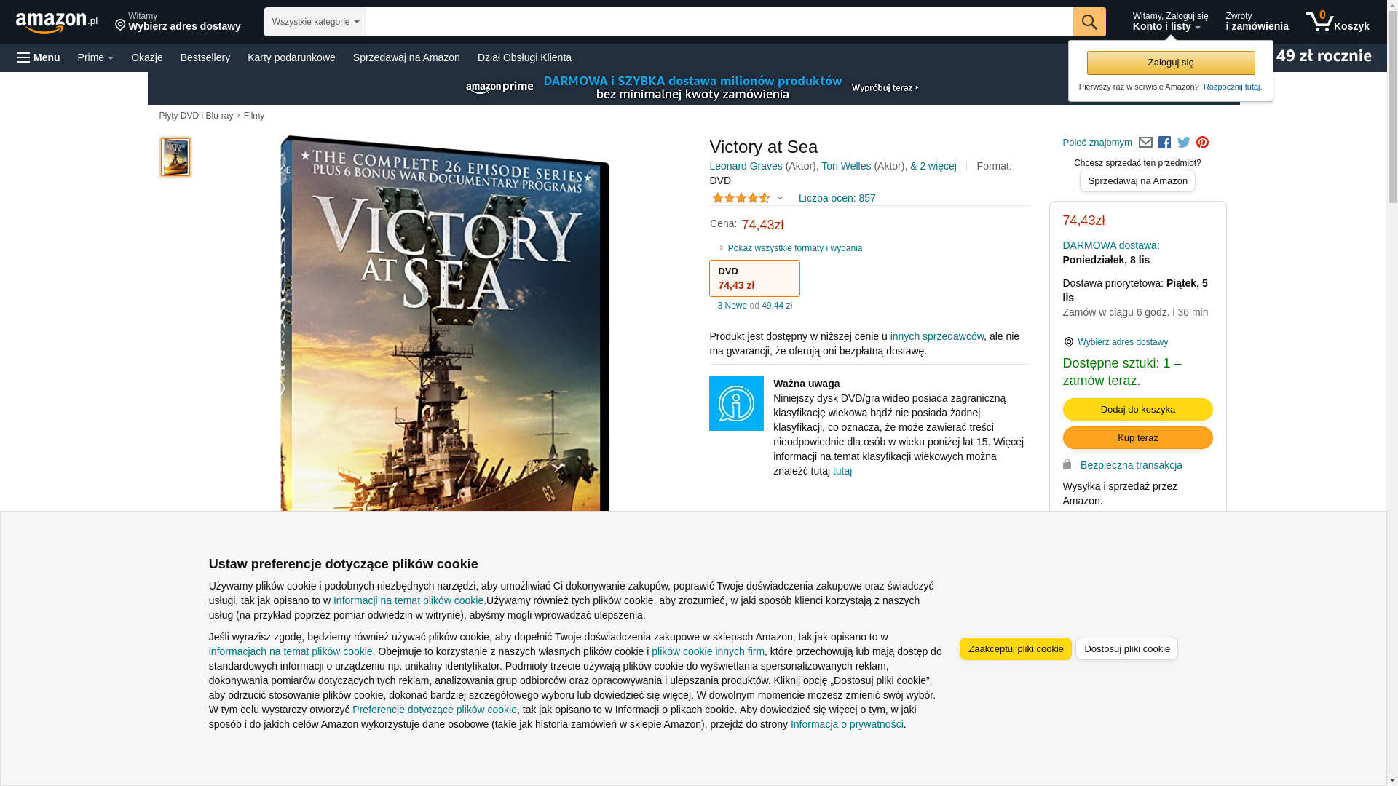The height and width of the screenshot is (786, 1398).
Task: Click the Leonard Graves actor link
Action: click(x=745, y=166)
